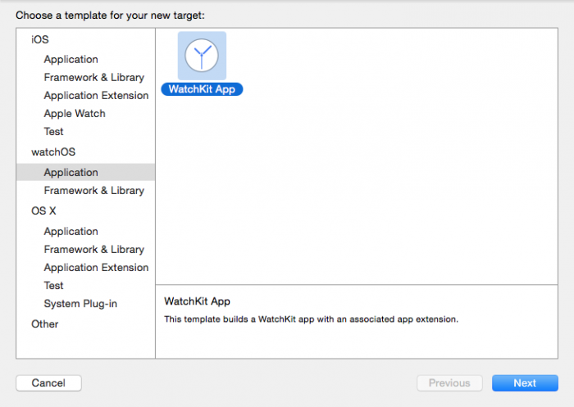Choose Apple Watch in iOS section
574x407 pixels.
pos(75,114)
